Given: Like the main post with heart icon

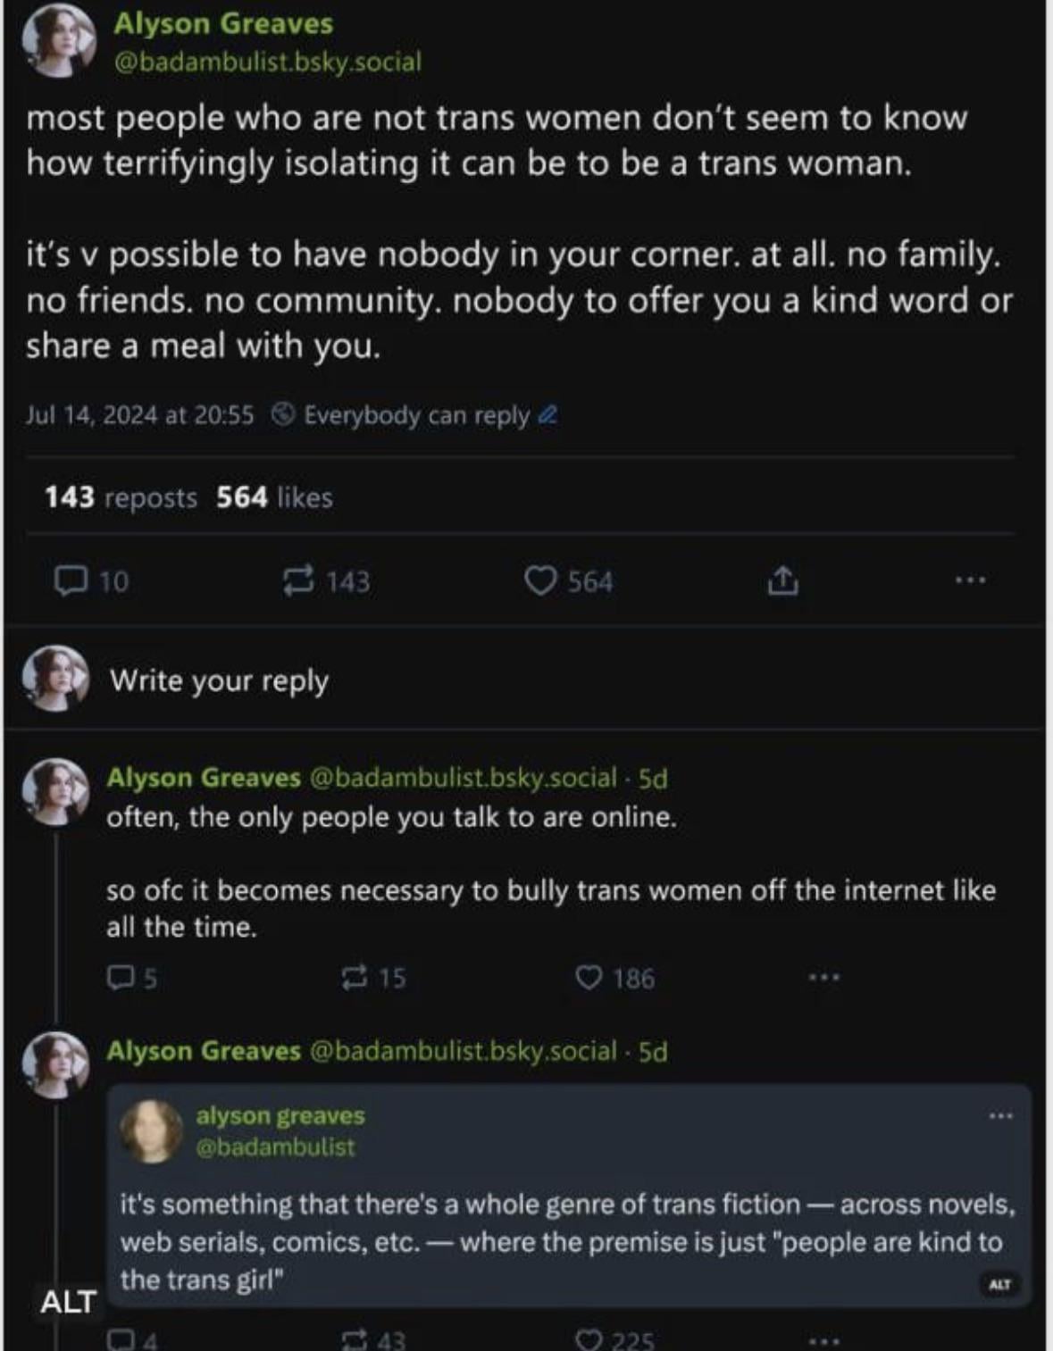Looking at the screenshot, I should pos(540,581).
